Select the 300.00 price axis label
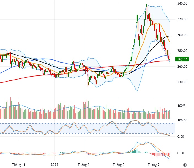 click(x=182, y=35)
